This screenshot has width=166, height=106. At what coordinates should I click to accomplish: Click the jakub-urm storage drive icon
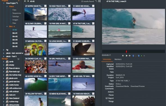[7, 78]
